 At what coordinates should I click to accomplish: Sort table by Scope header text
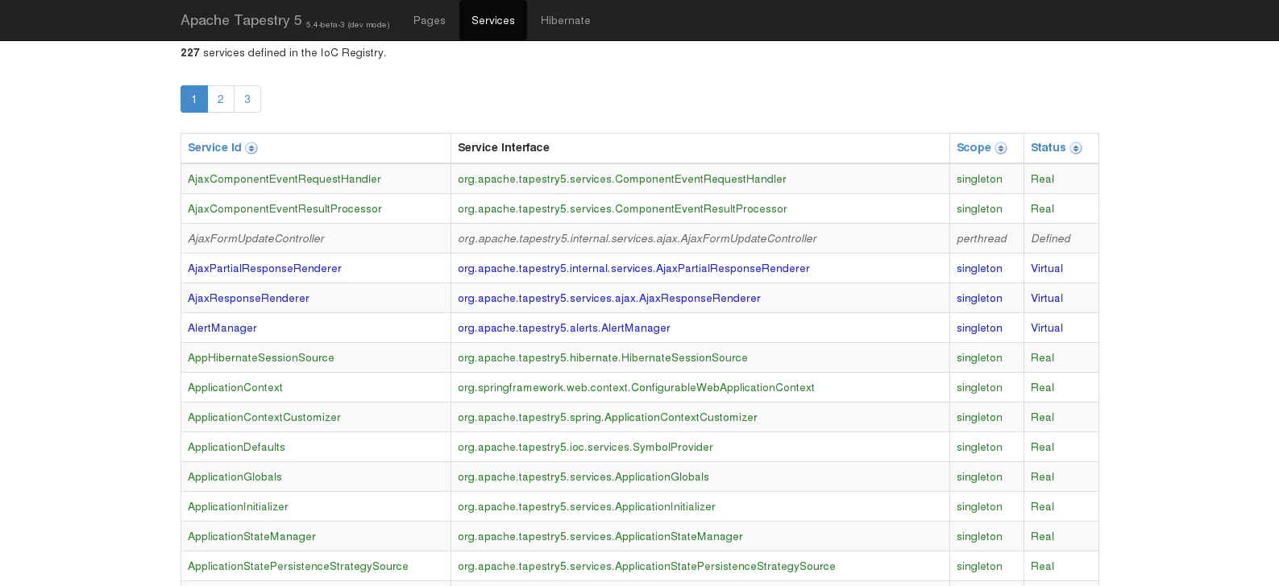click(x=974, y=147)
